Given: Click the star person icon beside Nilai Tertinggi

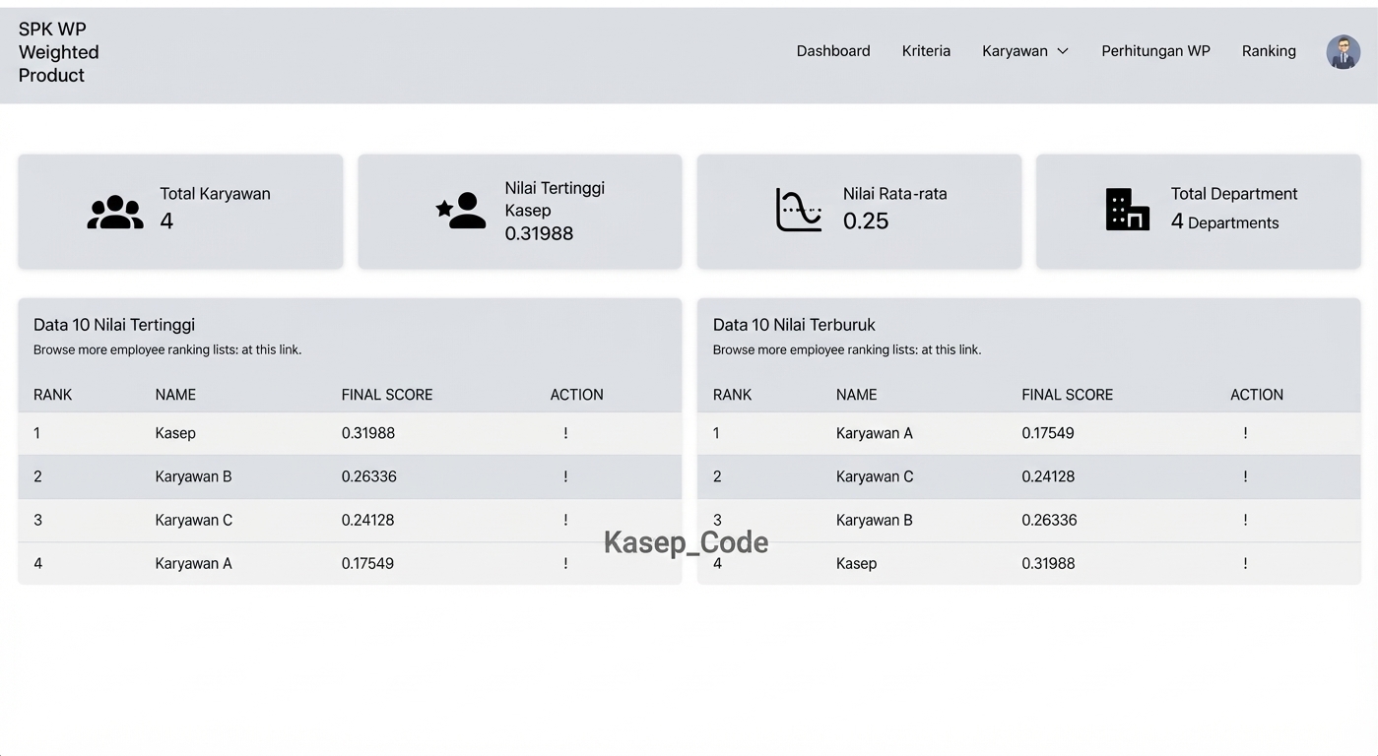Looking at the screenshot, I should tap(461, 211).
